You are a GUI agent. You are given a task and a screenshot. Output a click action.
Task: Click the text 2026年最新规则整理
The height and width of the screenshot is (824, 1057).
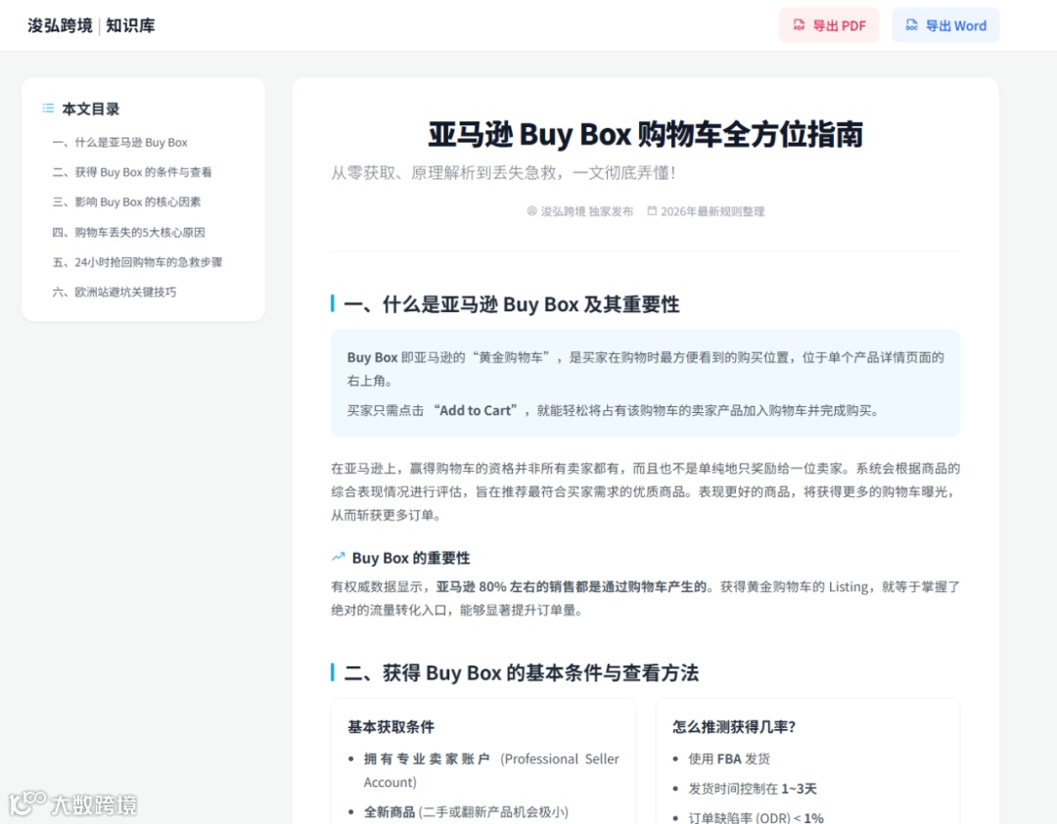coord(712,211)
